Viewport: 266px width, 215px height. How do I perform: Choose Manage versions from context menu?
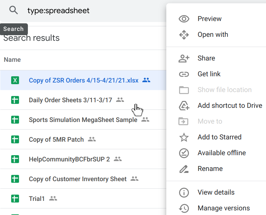pyautogui.click(x=223, y=208)
